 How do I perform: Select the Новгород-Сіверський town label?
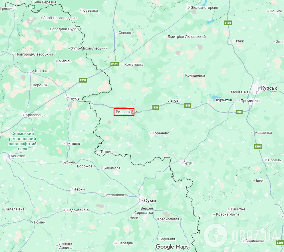tap(34, 54)
